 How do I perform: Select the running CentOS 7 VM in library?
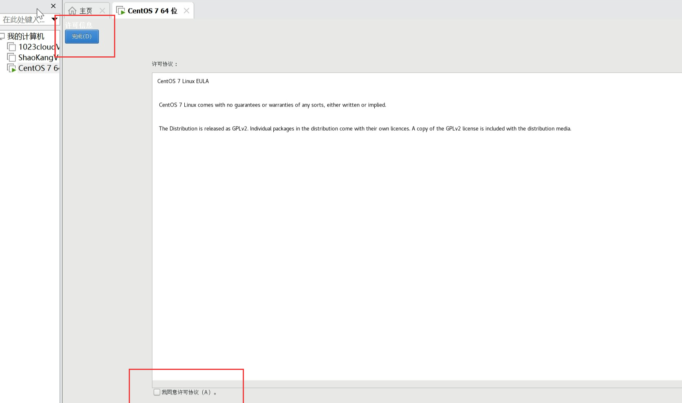coord(38,68)
